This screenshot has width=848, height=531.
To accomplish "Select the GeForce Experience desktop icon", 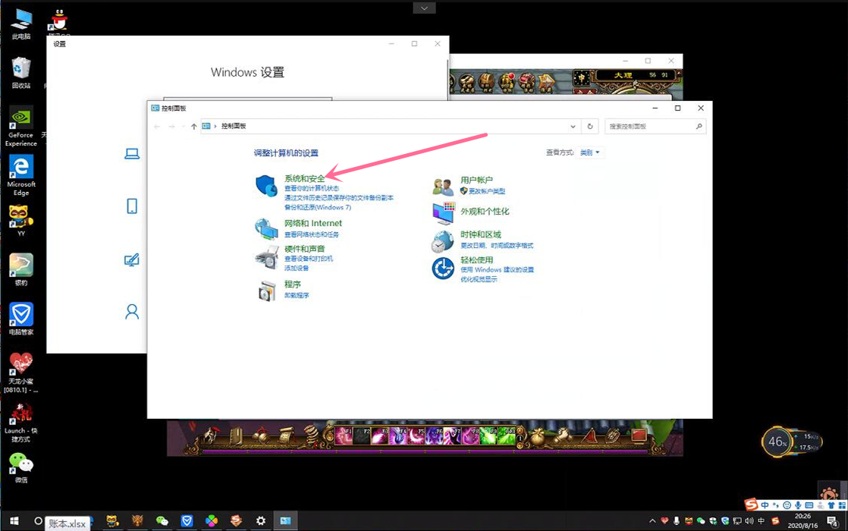I will (21, 126).
